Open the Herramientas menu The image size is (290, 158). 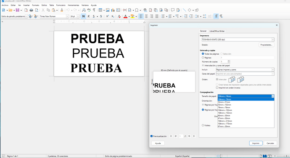74,5
